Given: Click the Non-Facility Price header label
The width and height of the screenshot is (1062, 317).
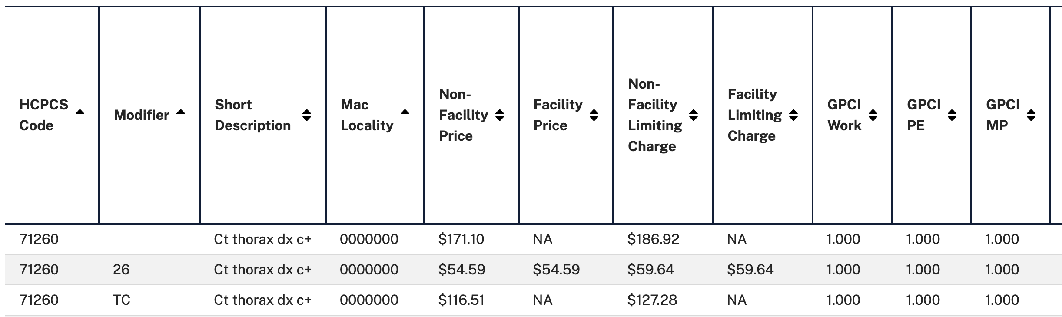Looking at the screenshot, I should coord(463,115).
